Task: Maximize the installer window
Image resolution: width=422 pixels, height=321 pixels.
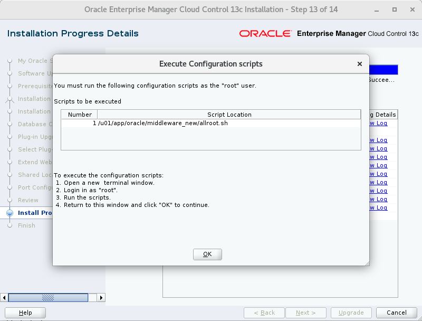Action: 395,10
